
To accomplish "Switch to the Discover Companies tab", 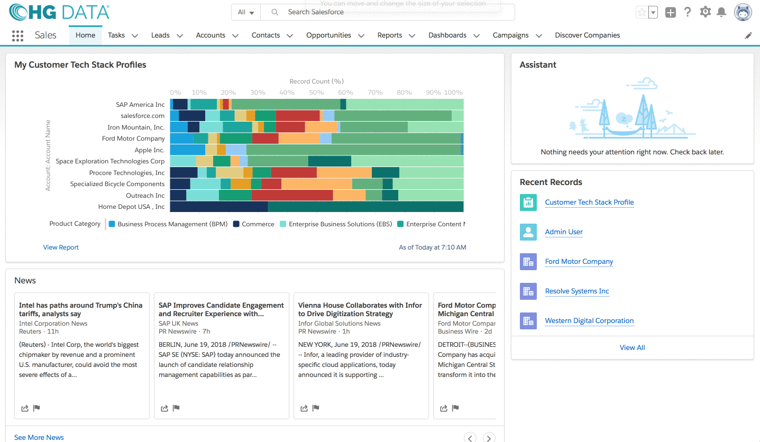I will (587, 35).
